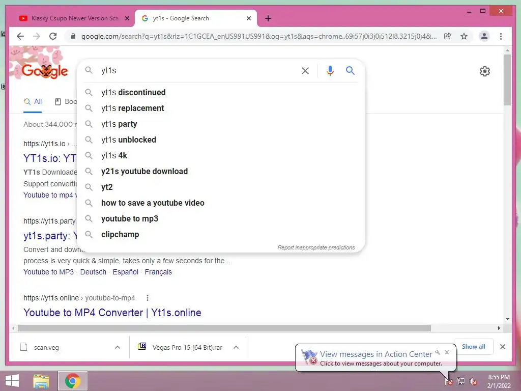The image size is (521, 391).
Task: Open the Youtube to MP3 sitelink
Action: pyautogui.click(x=48, y=272)
